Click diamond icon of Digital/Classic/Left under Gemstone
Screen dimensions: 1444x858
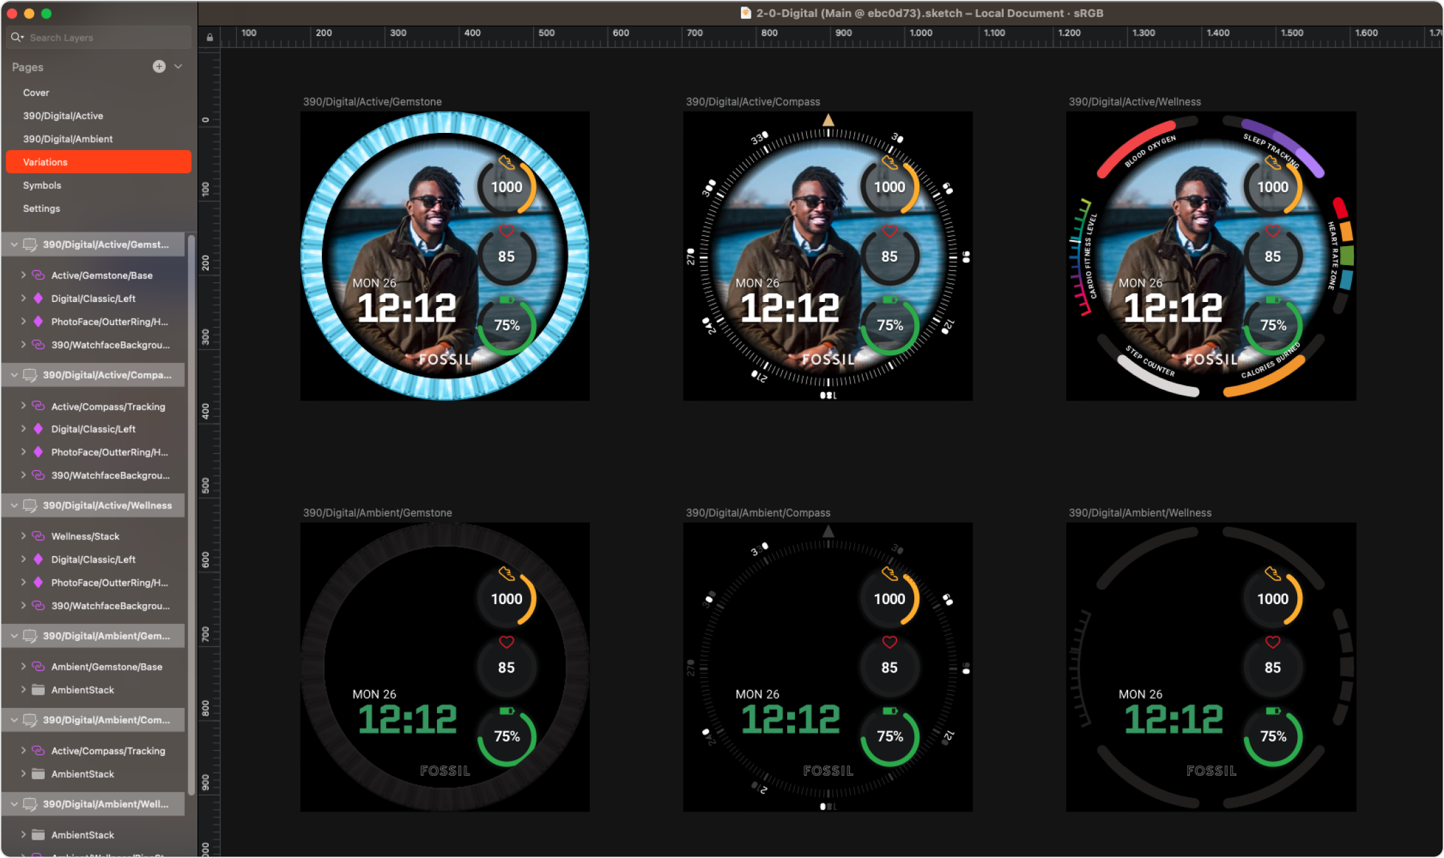38,298
